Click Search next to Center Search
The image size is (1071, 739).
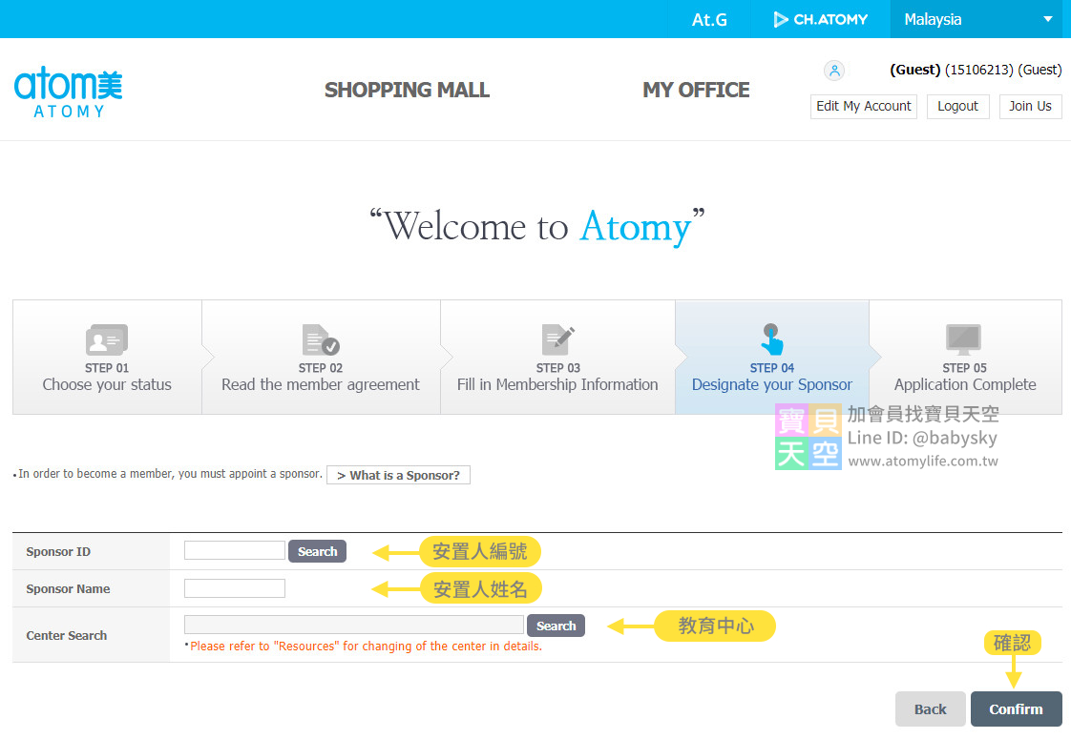point(556,626)
